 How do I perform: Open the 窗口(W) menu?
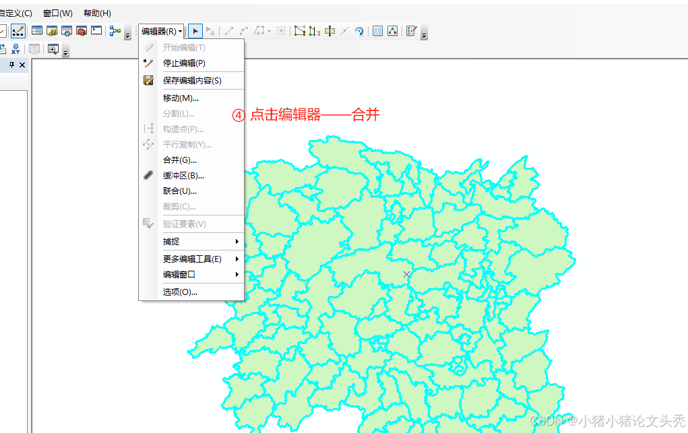[58, 13]
